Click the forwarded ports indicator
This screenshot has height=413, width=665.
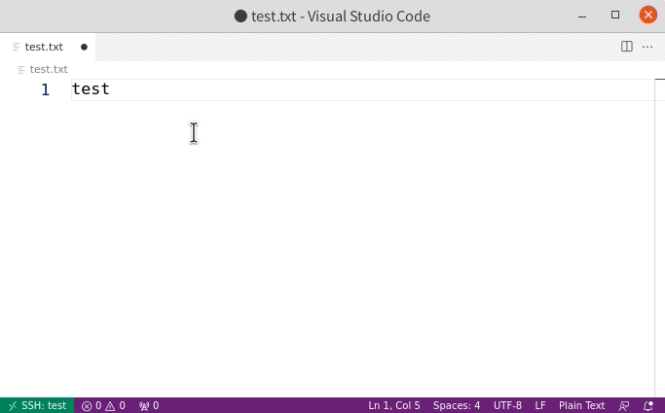click(x=149, y=405)
